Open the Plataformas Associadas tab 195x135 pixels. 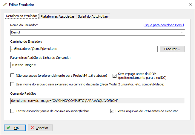pos(58,16)
